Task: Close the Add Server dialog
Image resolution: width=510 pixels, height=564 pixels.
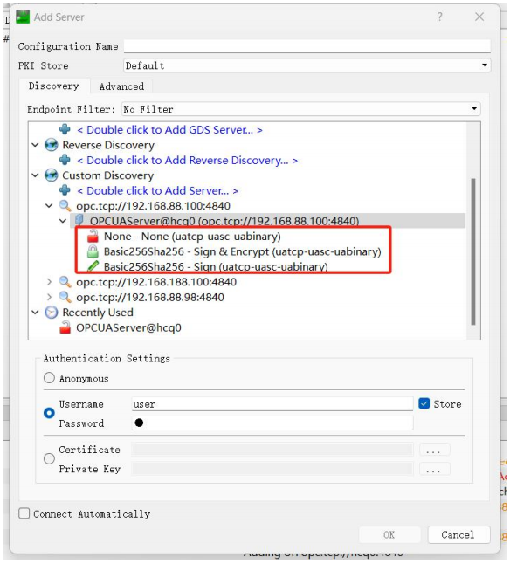Action: (479, 17)
